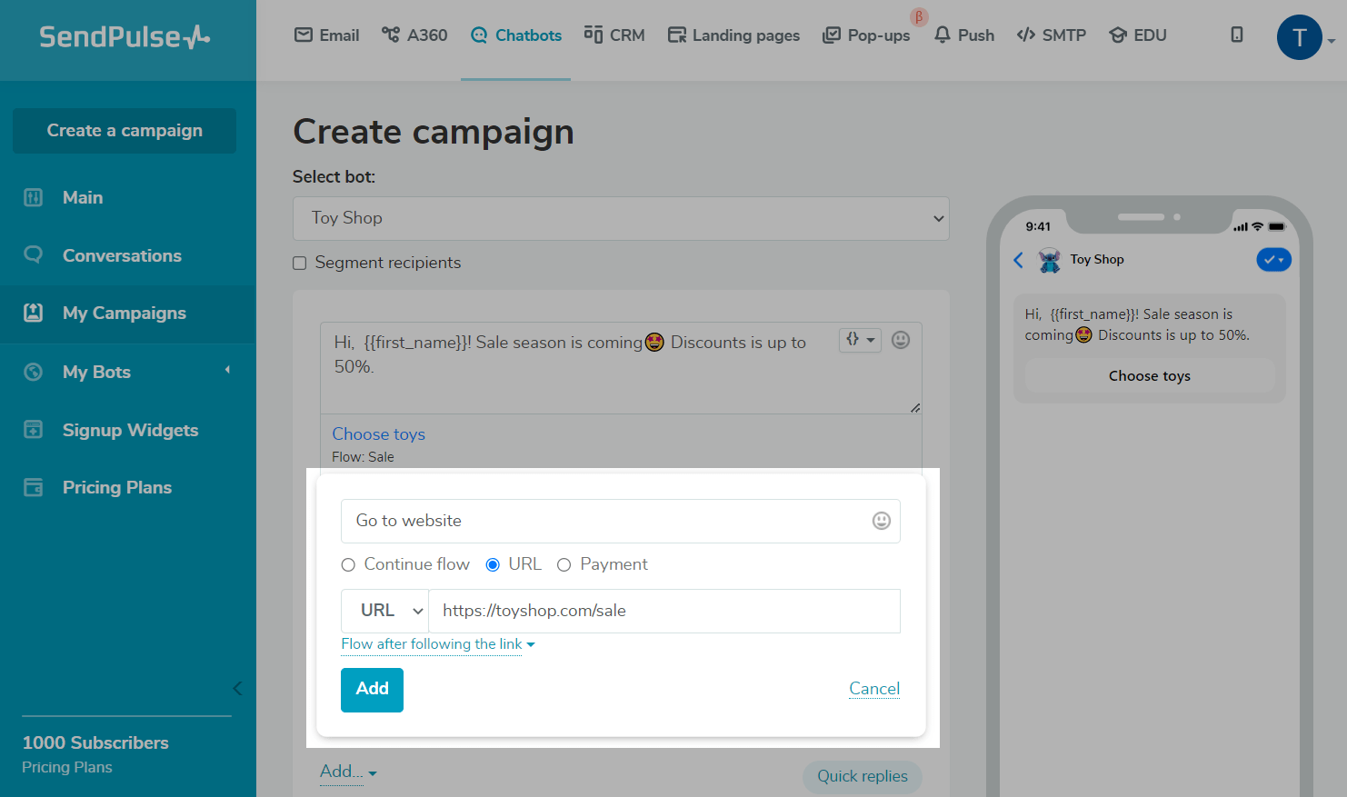Click the Toy Shop bot avatar
The width and height of the screenshot is (1347, 797).
pos(1050,260)
